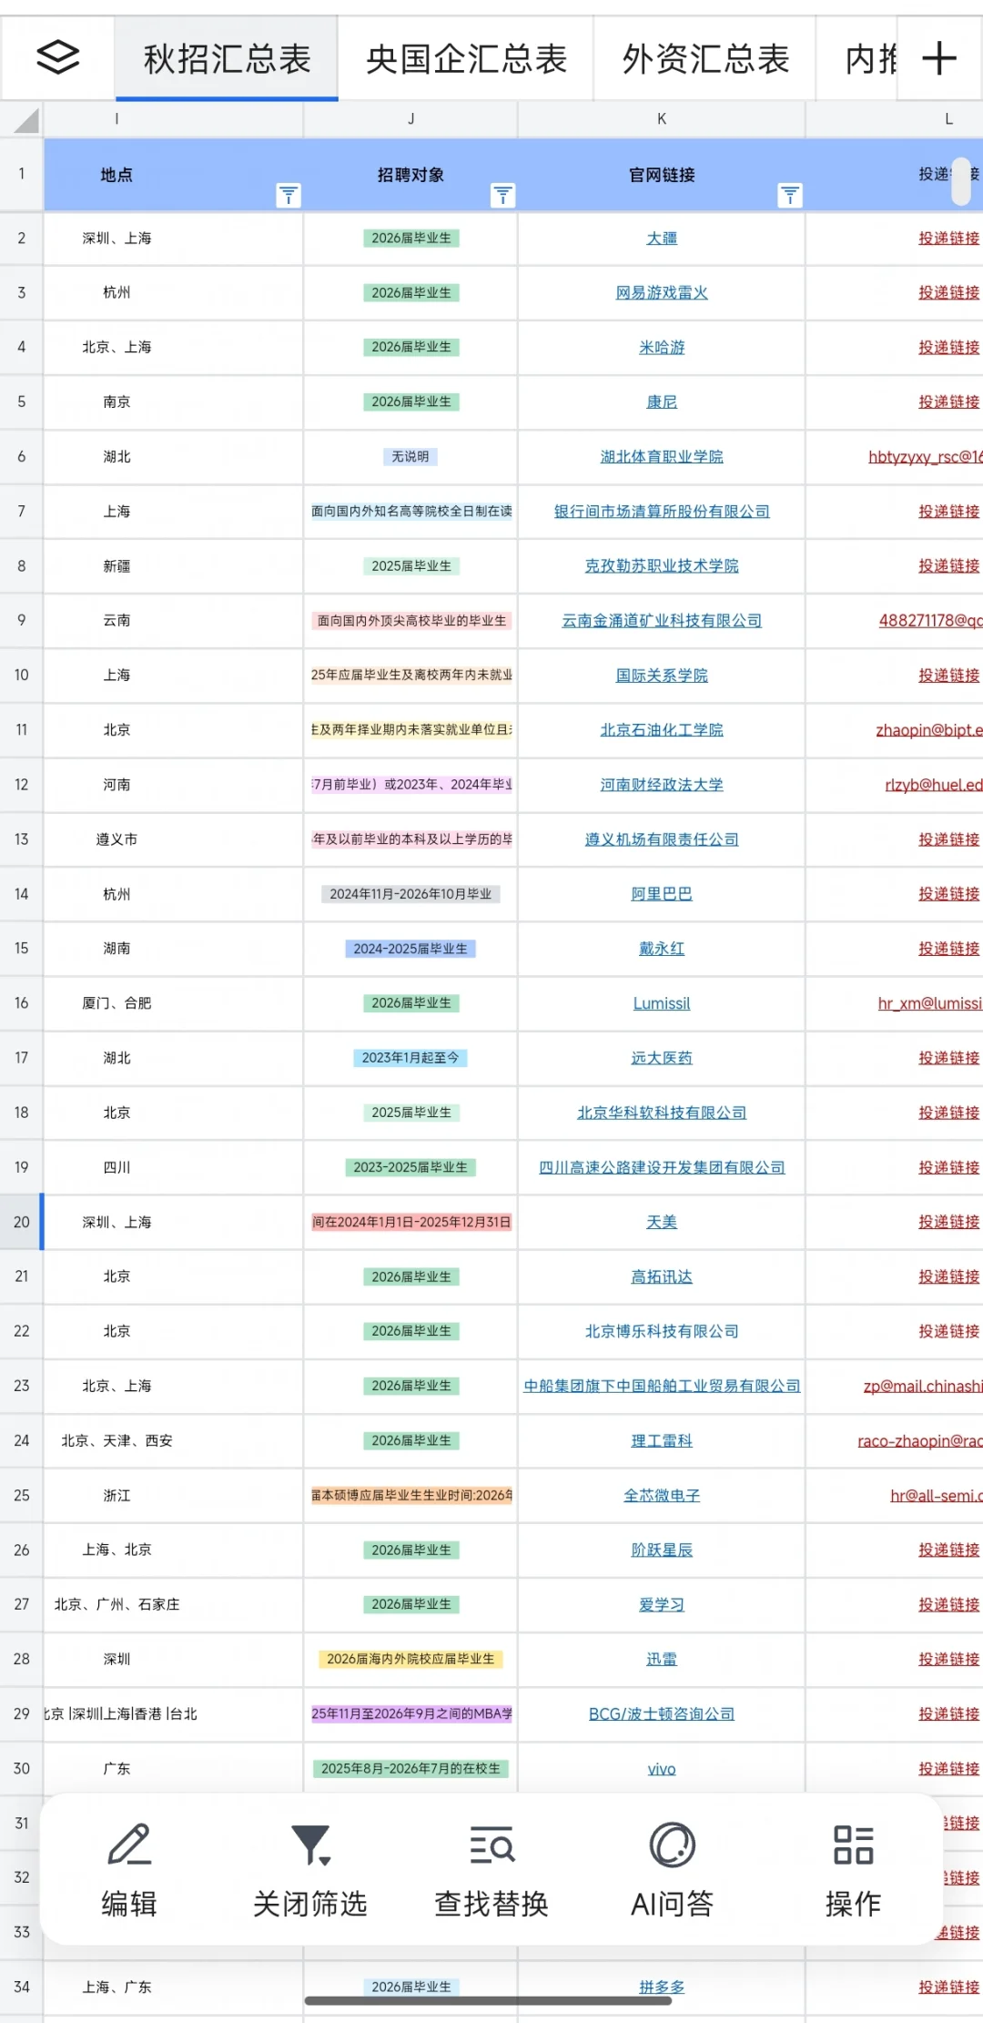Open 投递链接 in the 阿里巴巴 row
983x2023 pixels.
tap(948, 894)
